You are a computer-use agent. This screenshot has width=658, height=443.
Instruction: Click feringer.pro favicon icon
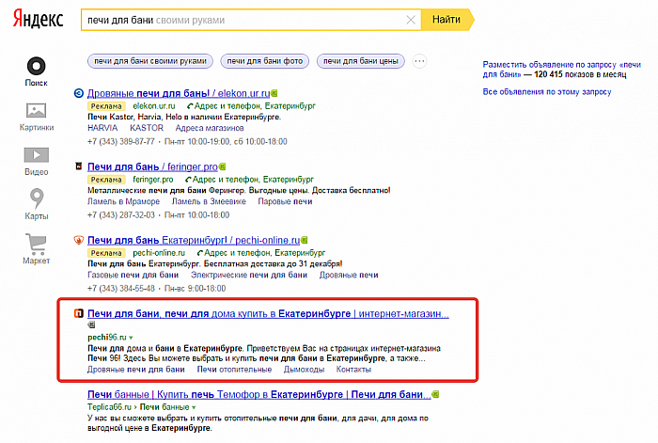coord(78,166)
